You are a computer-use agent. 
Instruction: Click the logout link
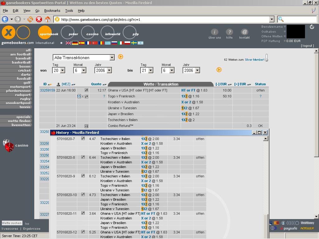(x=307, y=46)
